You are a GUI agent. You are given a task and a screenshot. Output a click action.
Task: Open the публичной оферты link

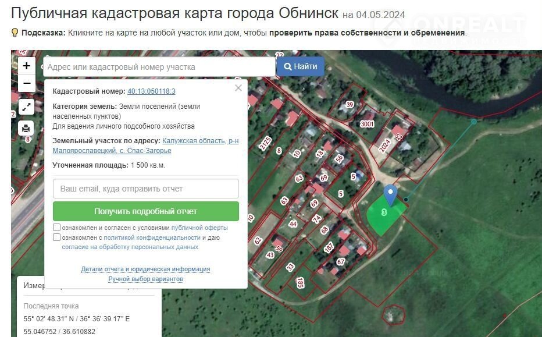click(199, 228)
